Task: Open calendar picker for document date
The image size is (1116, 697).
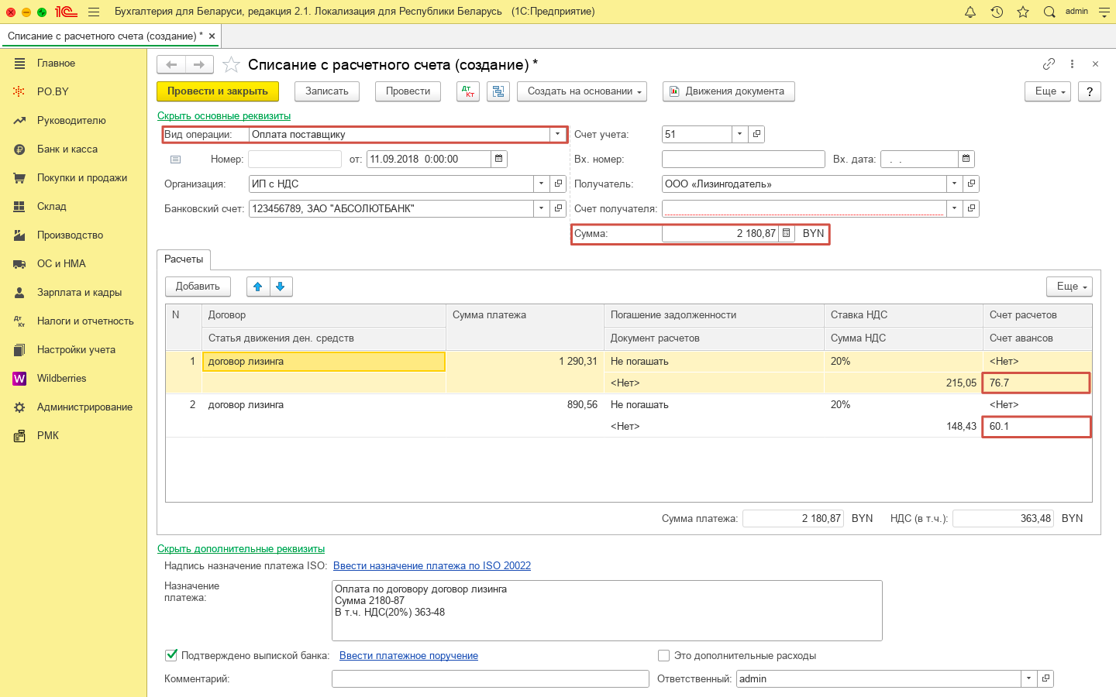Action: 499,159
